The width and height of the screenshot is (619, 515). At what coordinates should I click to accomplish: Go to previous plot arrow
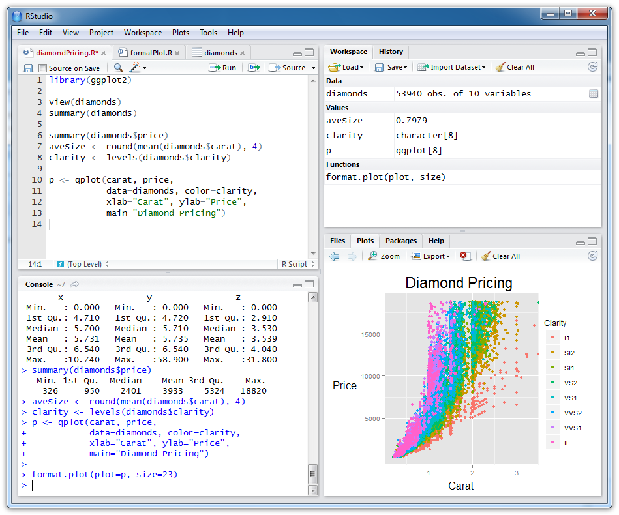click(335, 256)
